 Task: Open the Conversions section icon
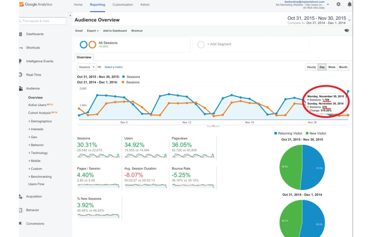pyautogui.click(x=20, y=224)
